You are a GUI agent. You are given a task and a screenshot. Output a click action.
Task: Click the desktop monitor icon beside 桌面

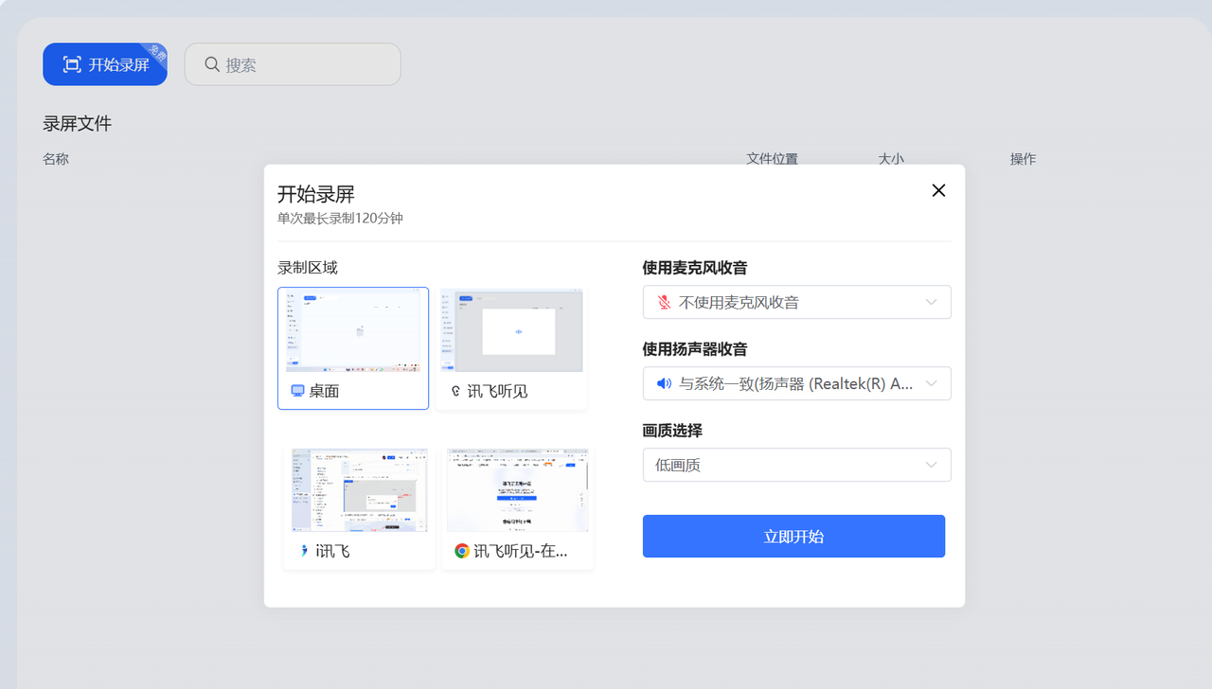click(297, 391)
